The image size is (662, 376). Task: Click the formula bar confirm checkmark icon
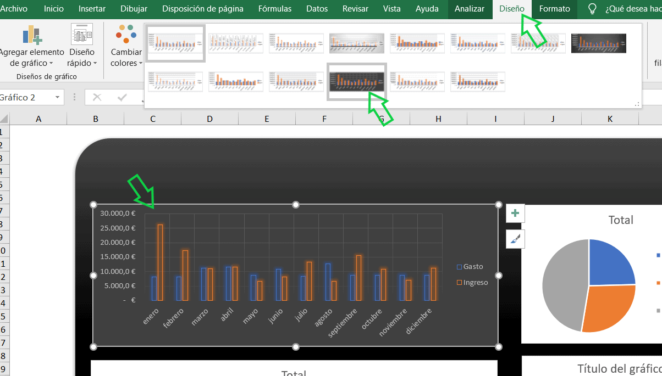(x=122, y=97)
